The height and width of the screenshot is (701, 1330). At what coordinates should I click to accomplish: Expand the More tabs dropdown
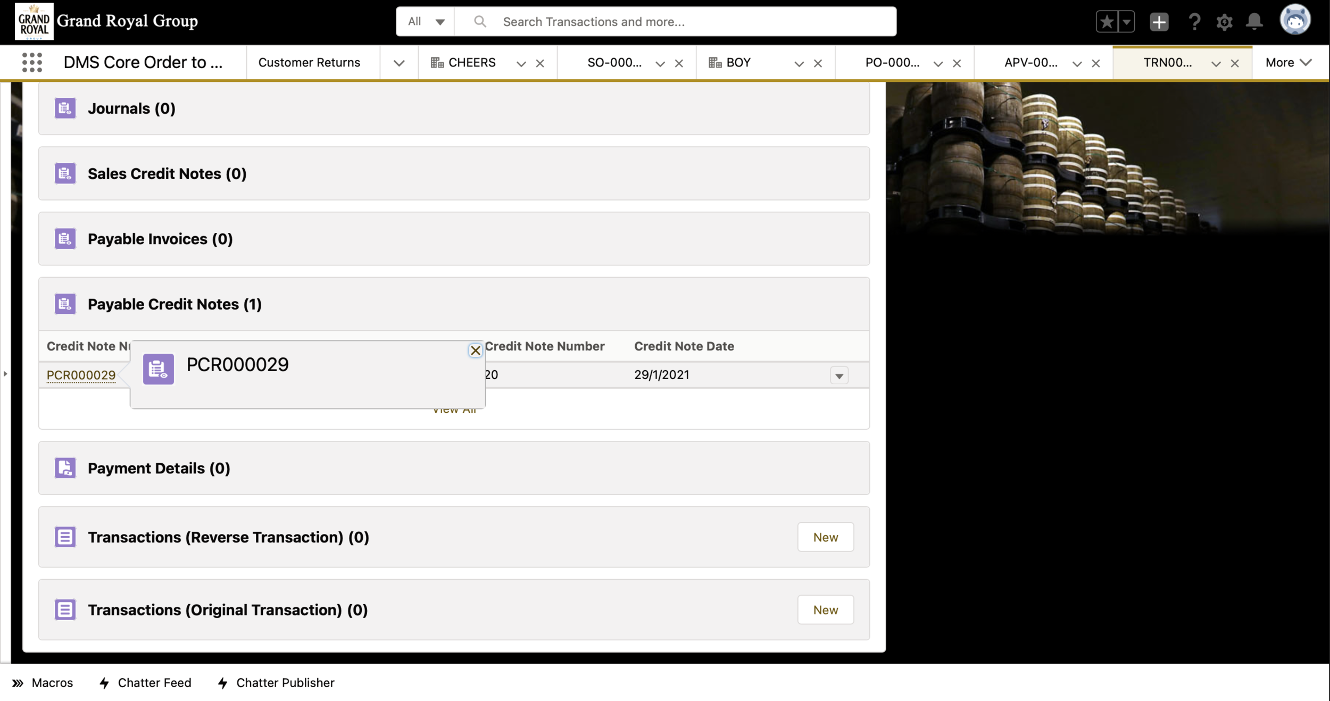click(1288, 63)
